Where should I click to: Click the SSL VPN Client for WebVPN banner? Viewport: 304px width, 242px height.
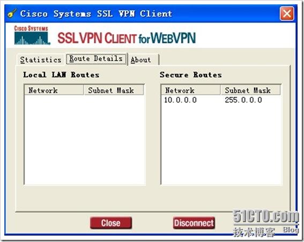127,38
